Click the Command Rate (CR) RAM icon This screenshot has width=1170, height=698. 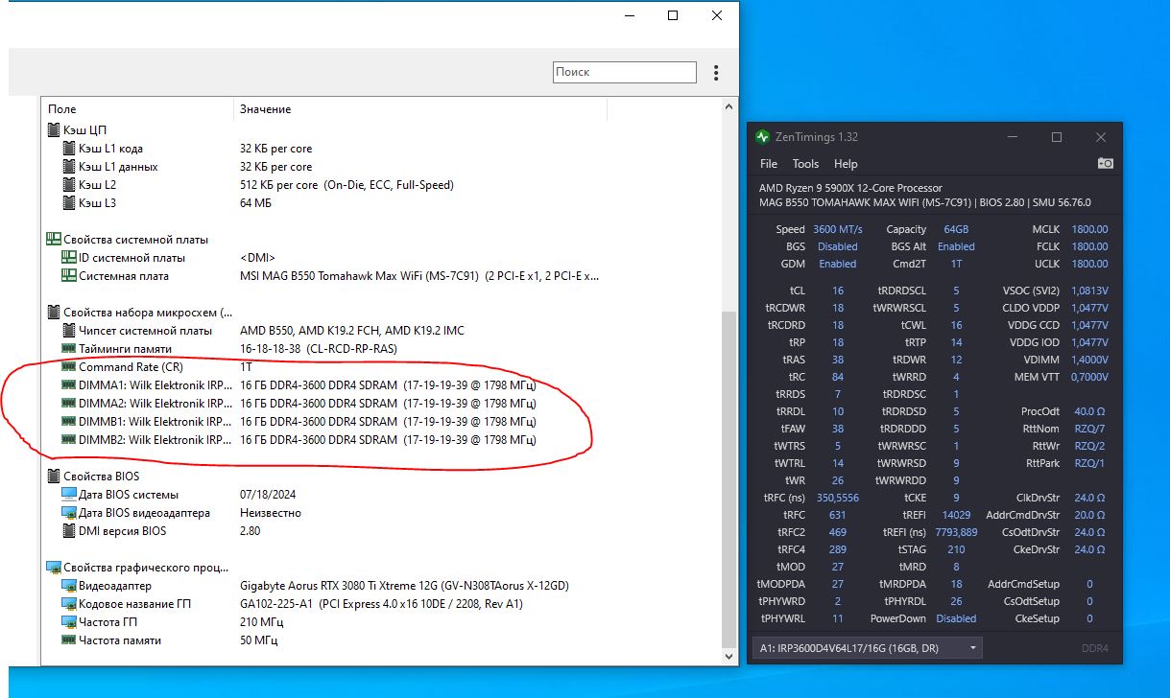click(69, 367)
